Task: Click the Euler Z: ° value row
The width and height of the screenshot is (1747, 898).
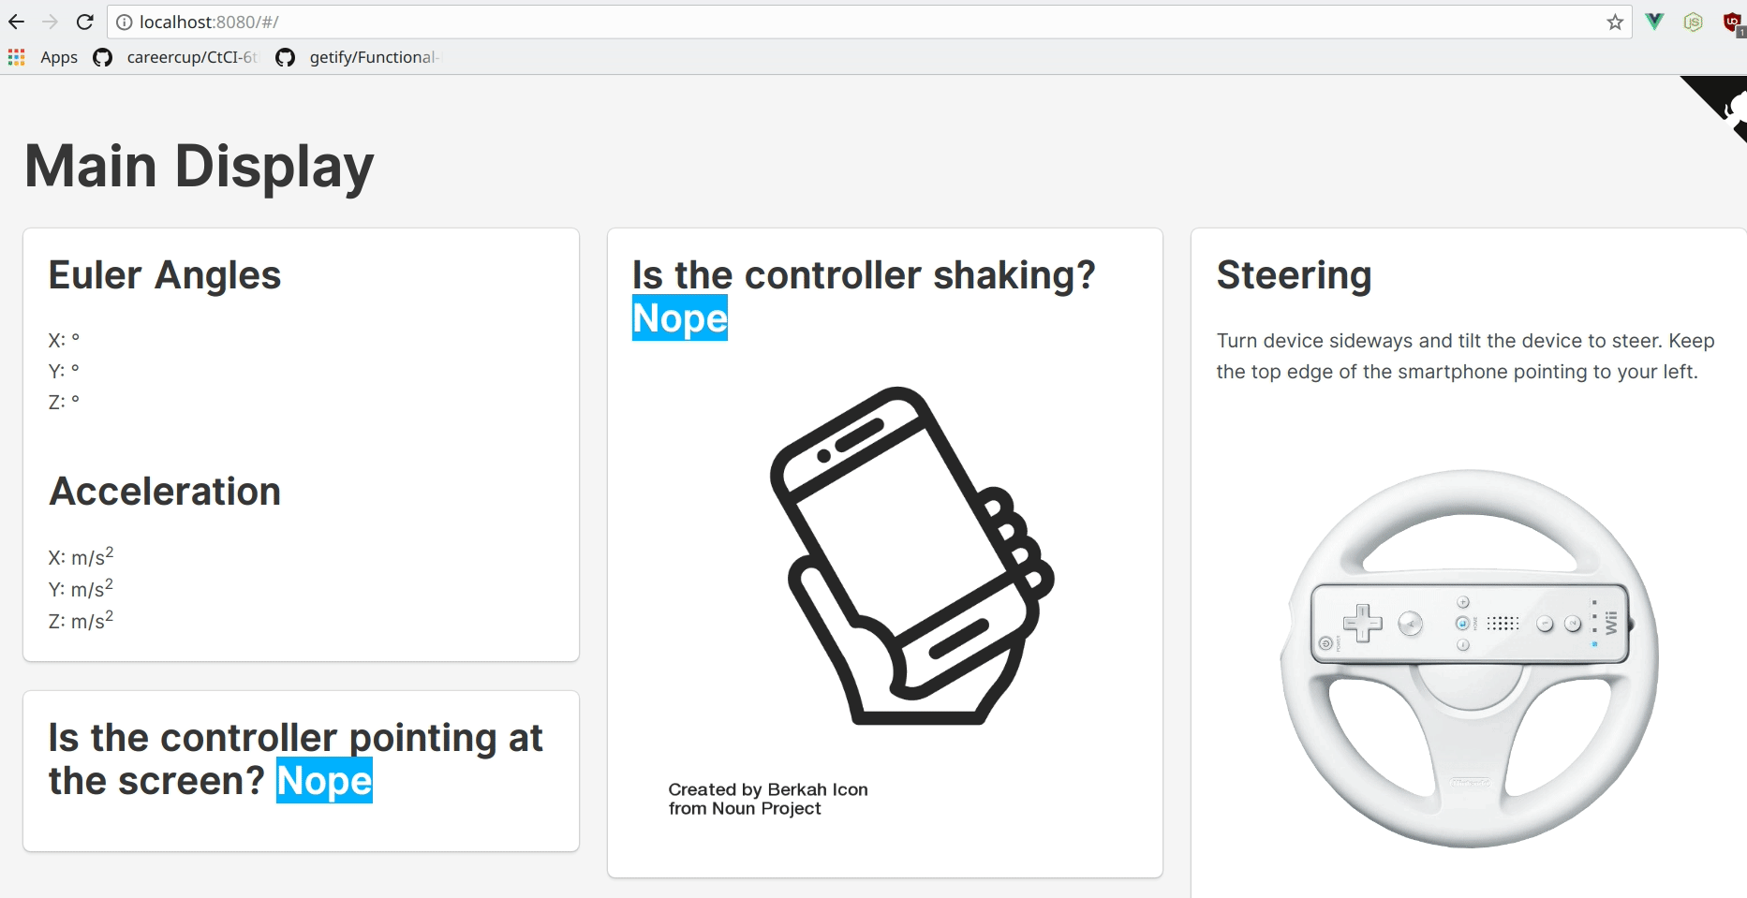Action: point(65,402)
